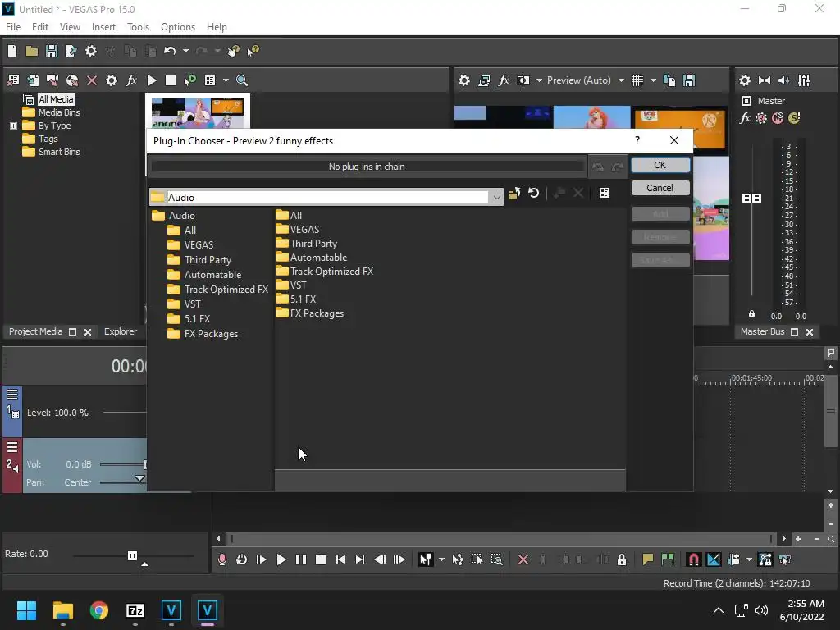Open the overlays dropdown arrow beside grid

point(653,80)
